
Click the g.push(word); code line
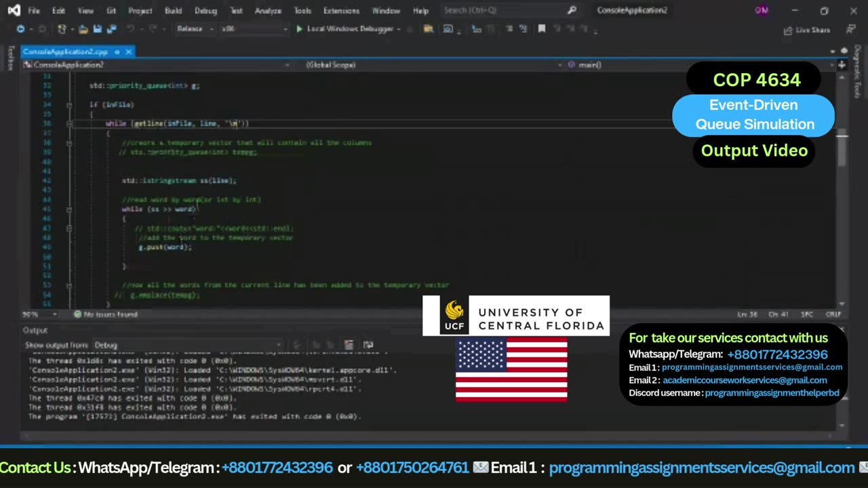coord(165,247)
